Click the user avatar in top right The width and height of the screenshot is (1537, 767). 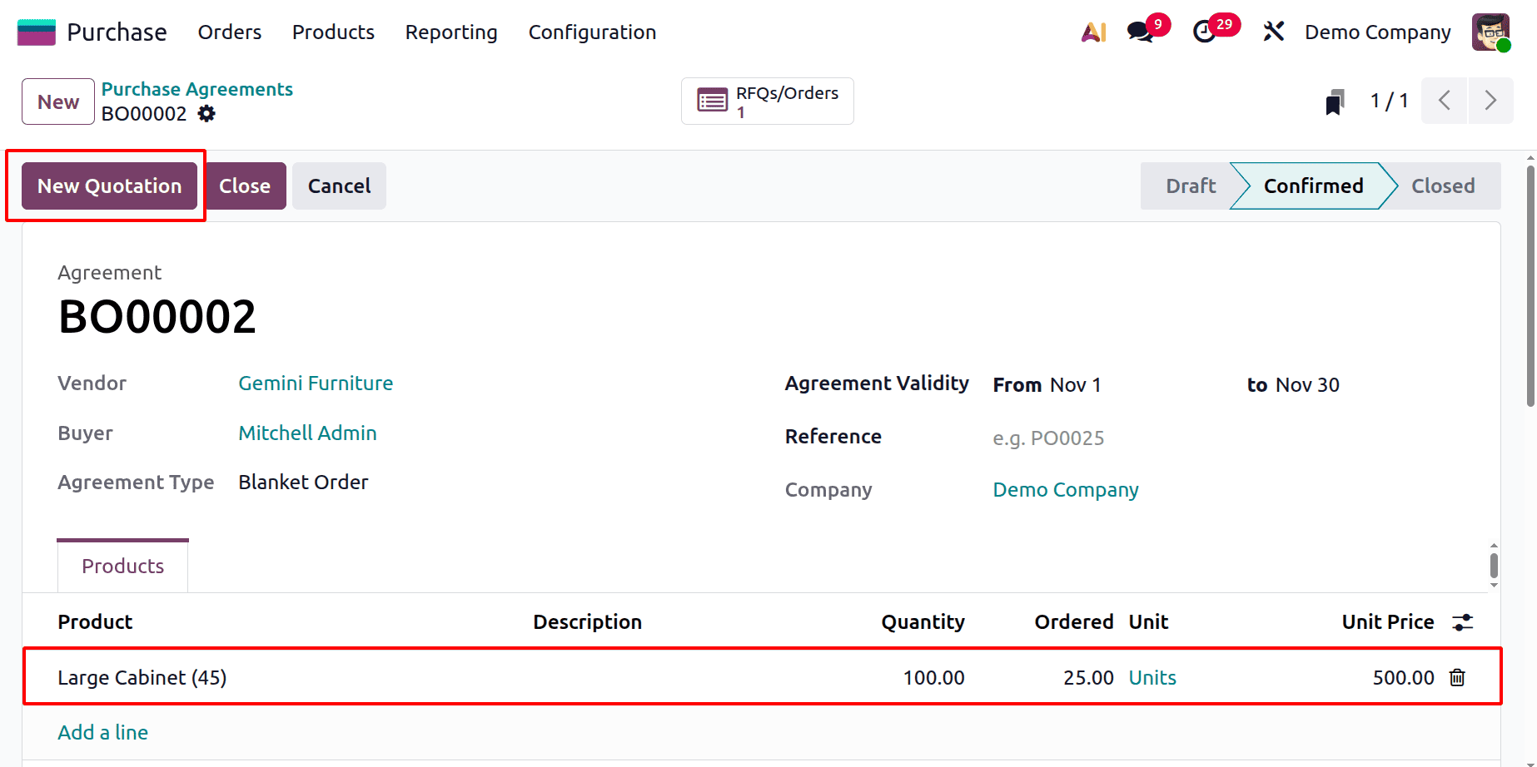1490,32
